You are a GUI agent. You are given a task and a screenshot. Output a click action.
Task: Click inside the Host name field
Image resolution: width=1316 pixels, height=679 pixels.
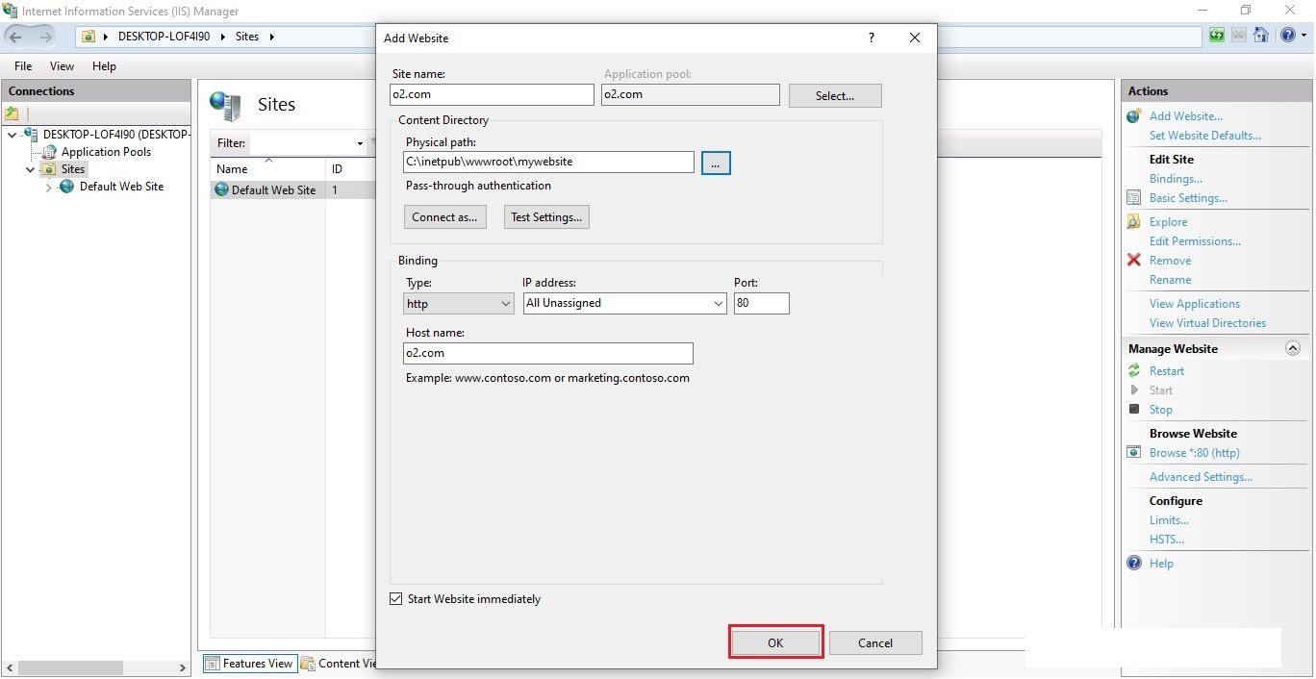pos(547,353)
